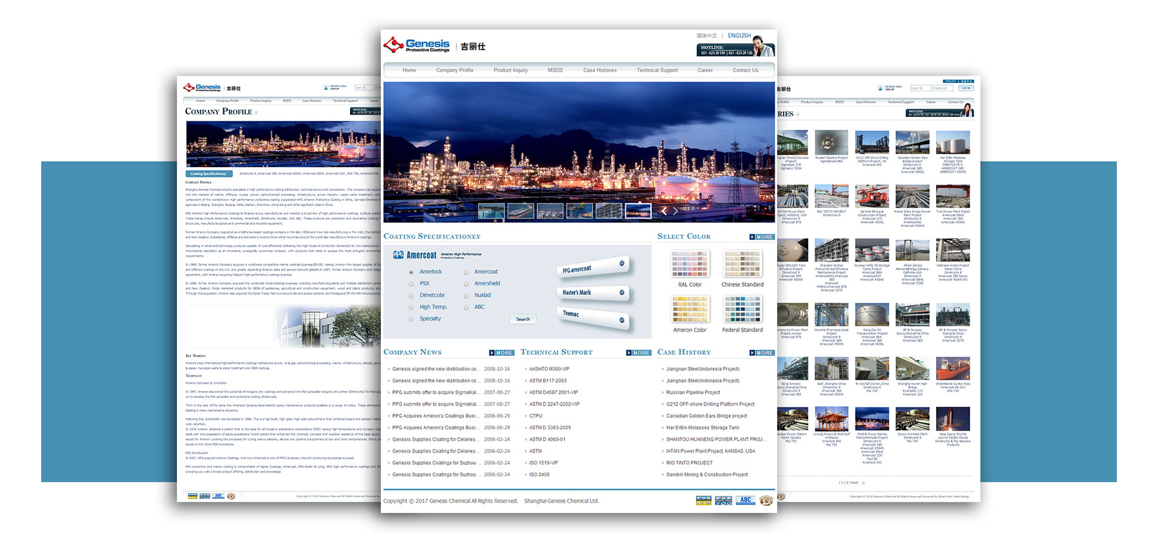
Task: Switch language to simplified Chinese
Action: coord(706,36)
